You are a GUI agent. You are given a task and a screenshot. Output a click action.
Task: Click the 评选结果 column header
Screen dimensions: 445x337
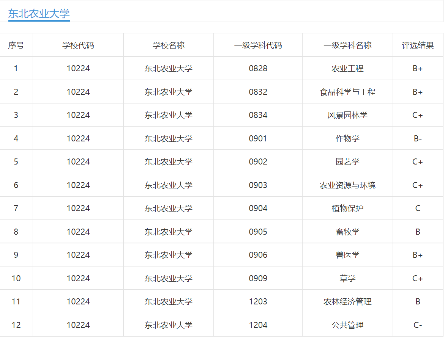coord(418,45)
